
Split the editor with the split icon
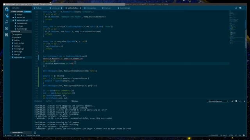point(240,8)
